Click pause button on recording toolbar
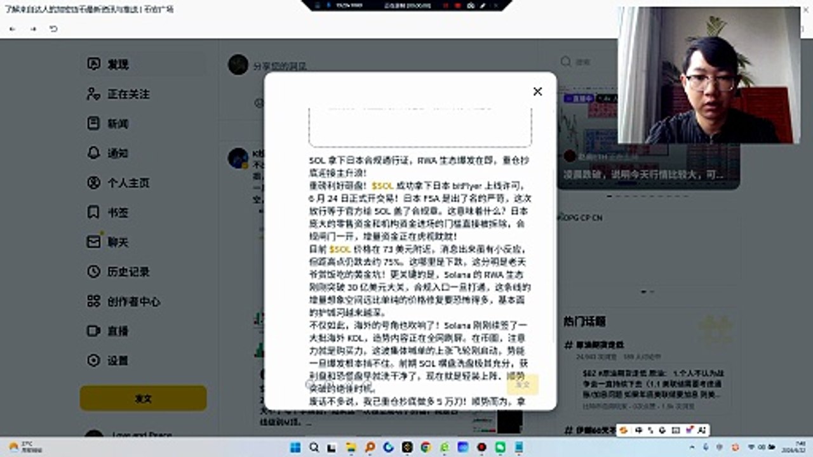The image size is (813, 457). pos(445,5)
